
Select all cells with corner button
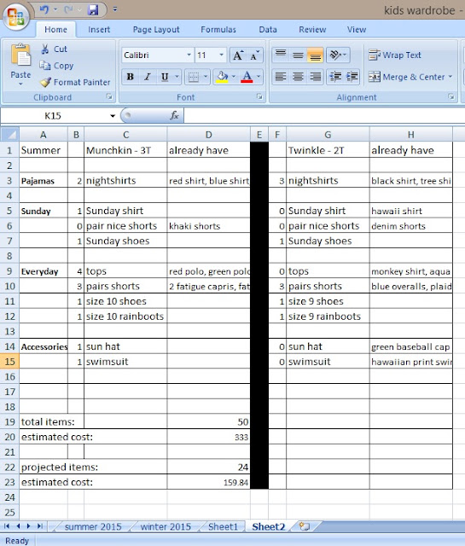pyautogui.click(x=9, y=135)
